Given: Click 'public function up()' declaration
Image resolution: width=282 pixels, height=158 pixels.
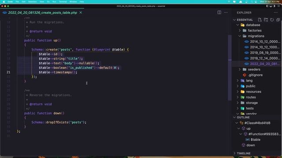Looking at the screenshot, I should [42, 40].
